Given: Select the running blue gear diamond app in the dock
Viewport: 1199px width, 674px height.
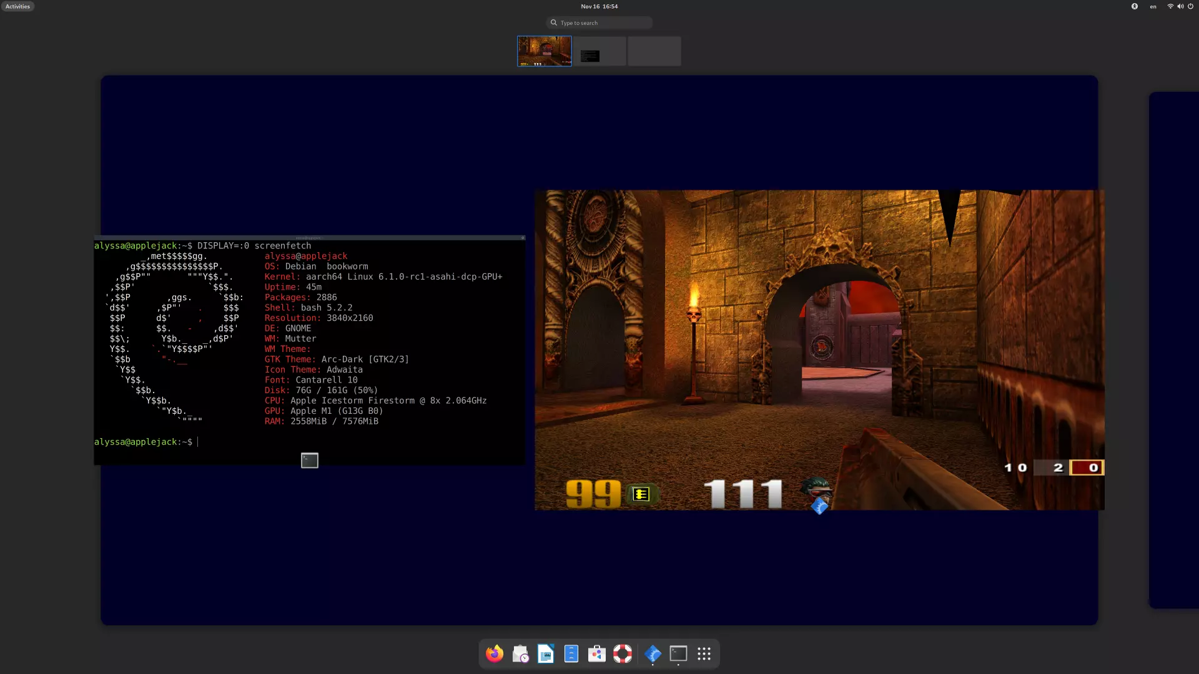Looking at the screenshot, I should [653, 653].
